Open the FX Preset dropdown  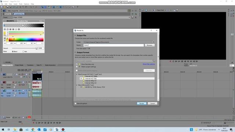[129, 17]
